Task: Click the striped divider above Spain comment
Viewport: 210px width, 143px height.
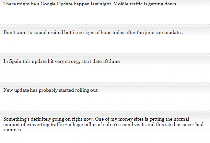Action: (x=105, y=55)
